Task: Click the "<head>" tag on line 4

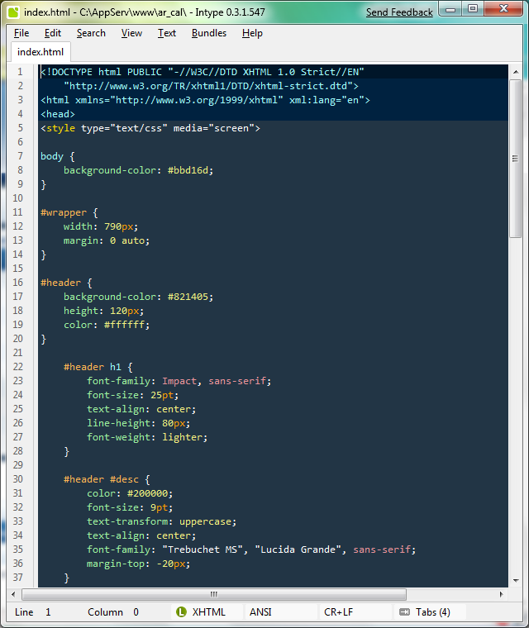Action: pos(58,114)
